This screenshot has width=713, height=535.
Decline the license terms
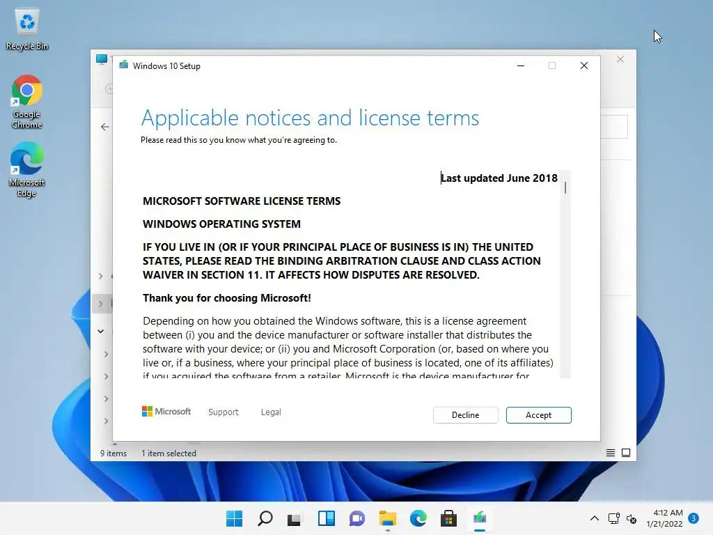click(465, 415)
